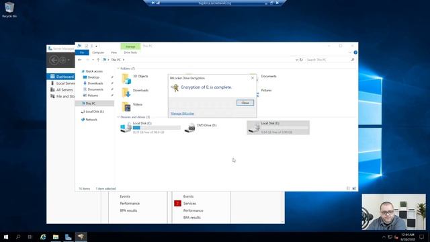This screenshot has height=242, width=430.
Task: Select the Pictures folder label
Action: click(x=266, y=90)
